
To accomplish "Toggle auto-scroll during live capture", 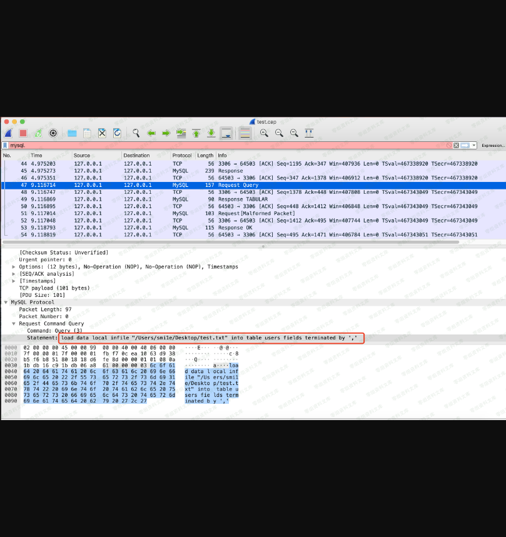I will coord(226,133).
